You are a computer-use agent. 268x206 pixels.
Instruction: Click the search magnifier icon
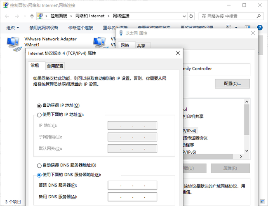(258, 16)
